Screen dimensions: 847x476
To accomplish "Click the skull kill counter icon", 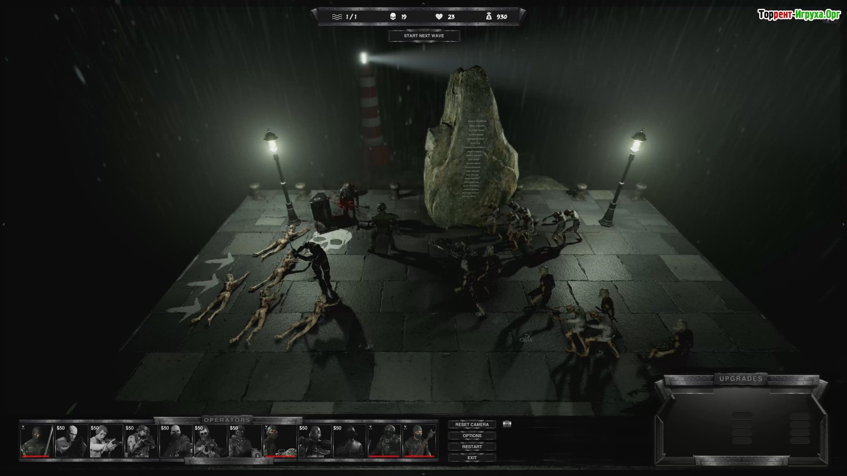I will [x=393, y=17].
